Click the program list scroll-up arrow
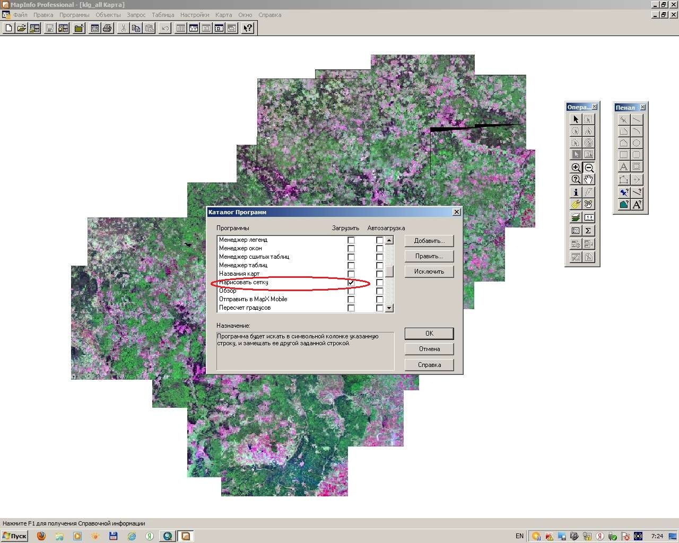This screenshot has width=679, height=543. click(x=389, y=240)
